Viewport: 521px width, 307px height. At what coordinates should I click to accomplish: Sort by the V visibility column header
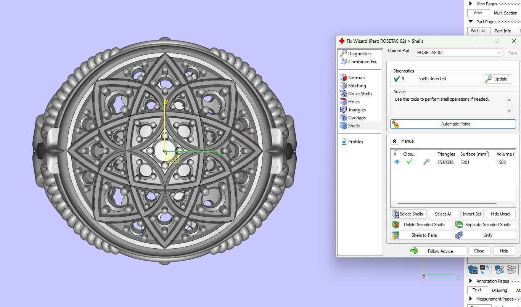click(395, 154)
